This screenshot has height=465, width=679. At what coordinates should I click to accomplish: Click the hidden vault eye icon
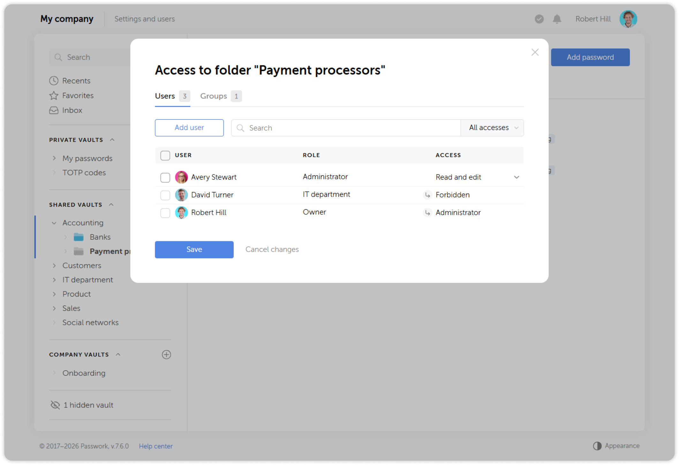[x=55, y=405]
